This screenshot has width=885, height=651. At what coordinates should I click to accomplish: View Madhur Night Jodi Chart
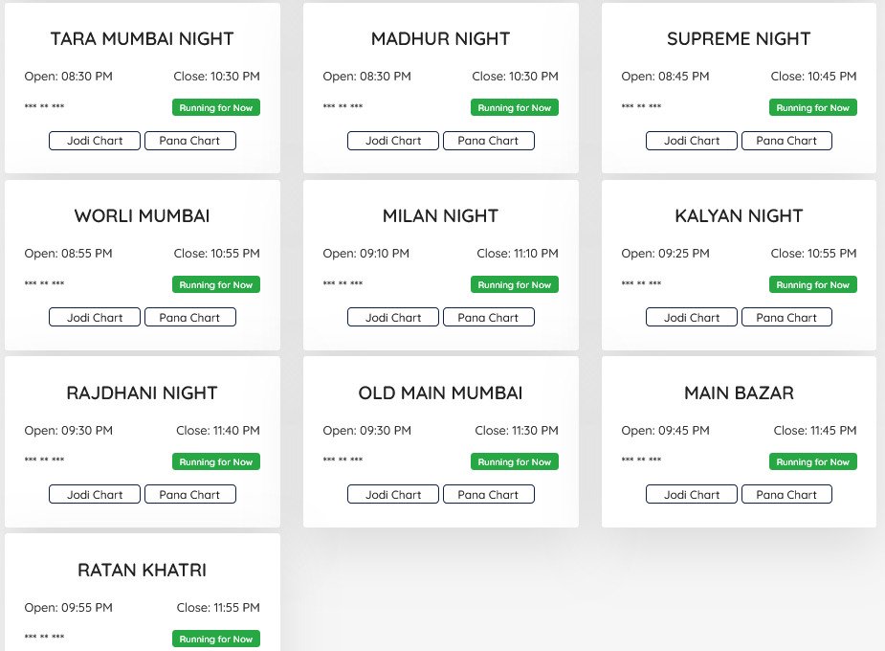click(393, 141)
